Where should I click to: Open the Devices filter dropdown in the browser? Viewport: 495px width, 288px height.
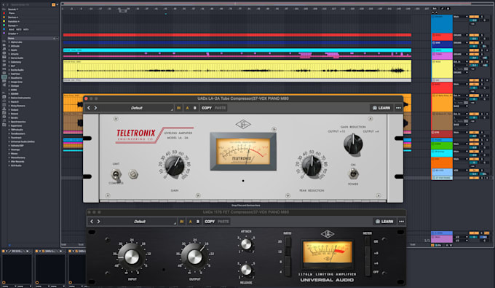point(13,17)
